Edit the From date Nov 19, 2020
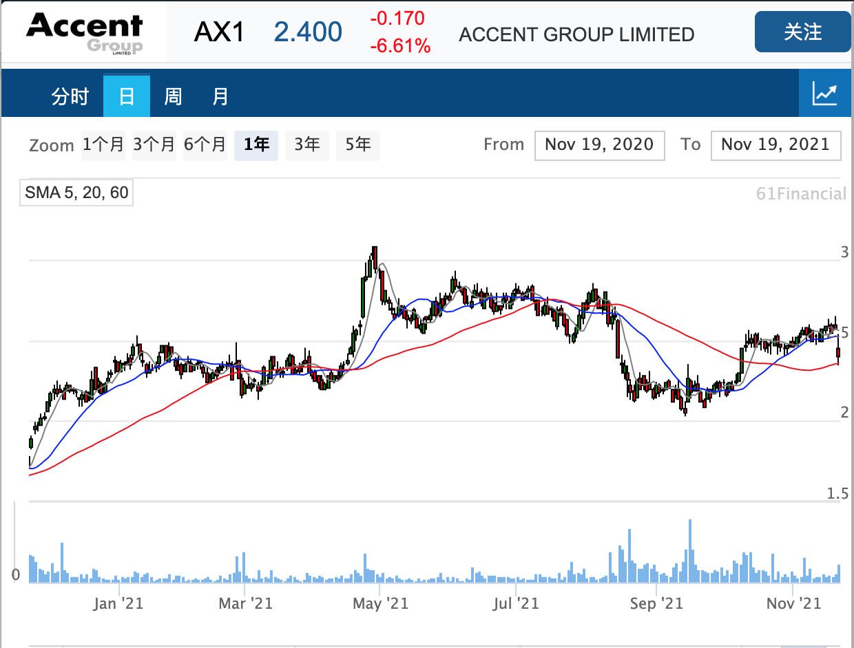Screen dimensions: 854x648 point(599,145)
